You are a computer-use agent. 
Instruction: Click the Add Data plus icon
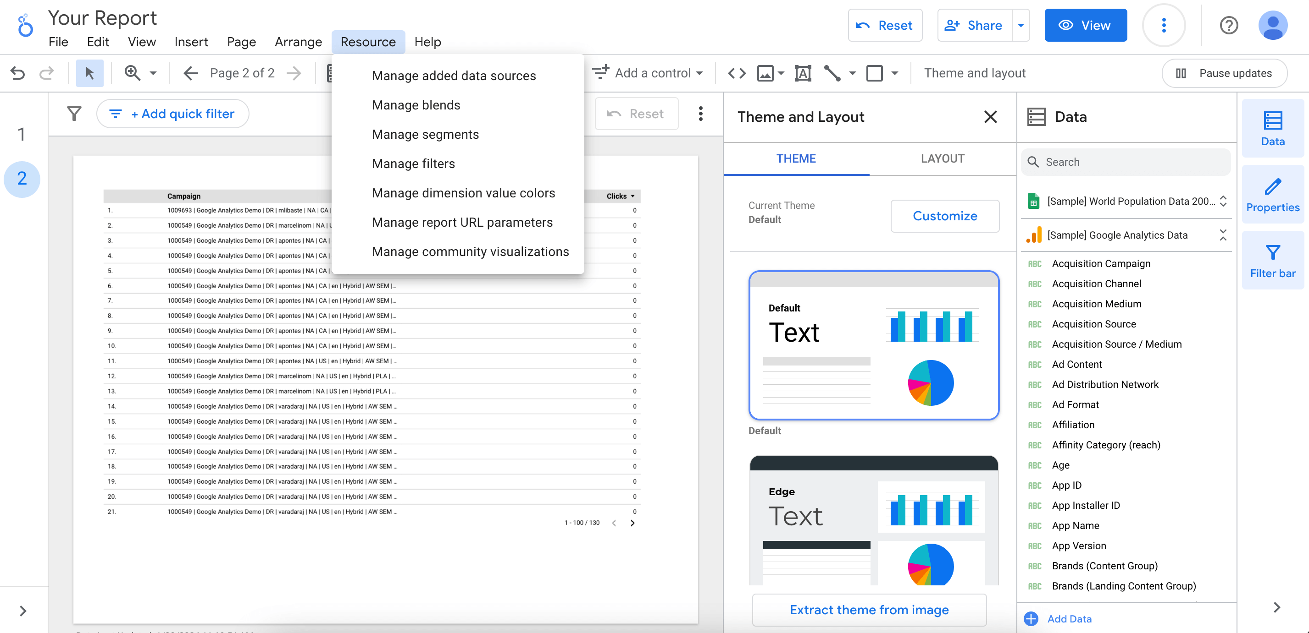[x=1031, y=618]
